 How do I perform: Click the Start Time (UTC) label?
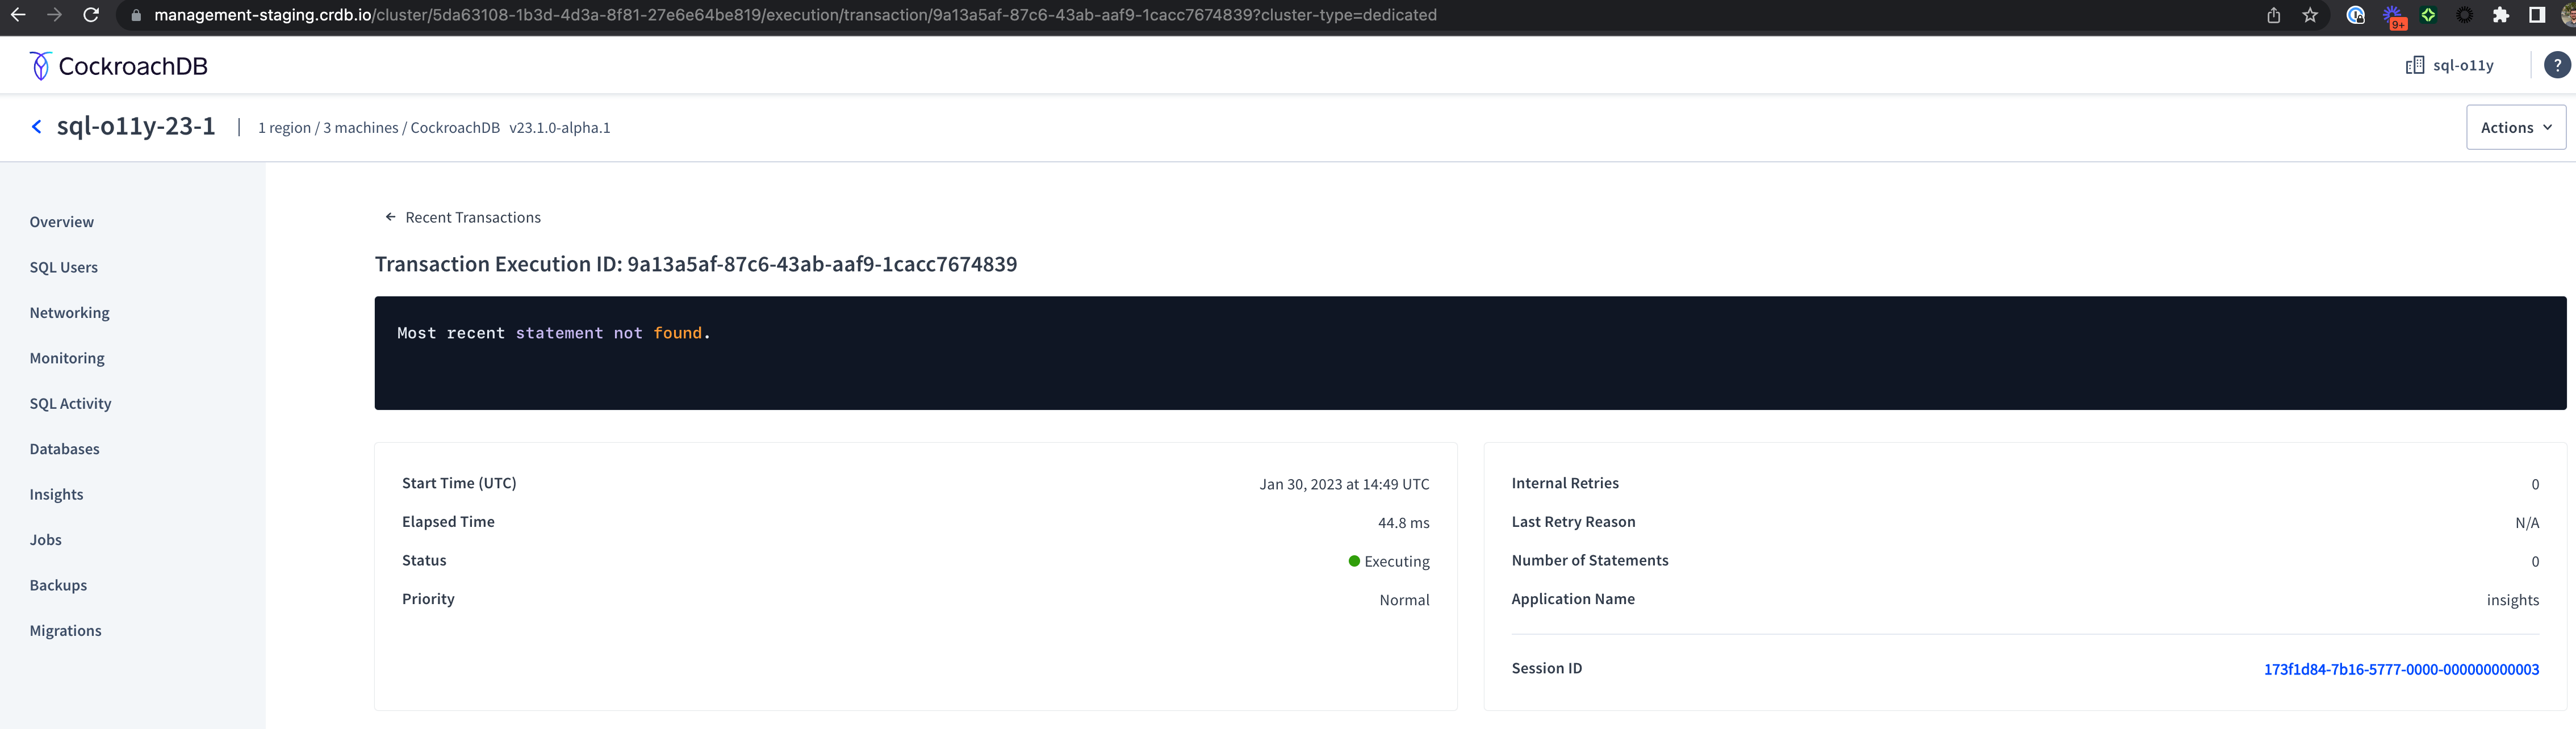coord(459,483)
